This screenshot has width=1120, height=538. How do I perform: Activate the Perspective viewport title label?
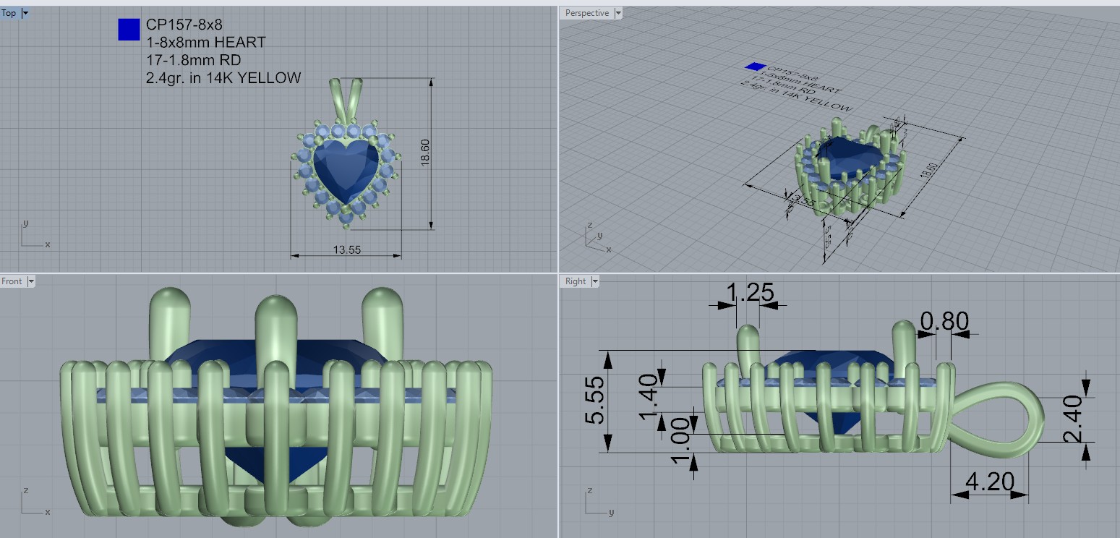pyautogui.click(x=586, y=13)
